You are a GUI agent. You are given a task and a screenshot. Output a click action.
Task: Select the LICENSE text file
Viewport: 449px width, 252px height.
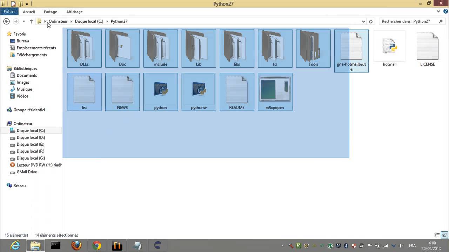428,48
